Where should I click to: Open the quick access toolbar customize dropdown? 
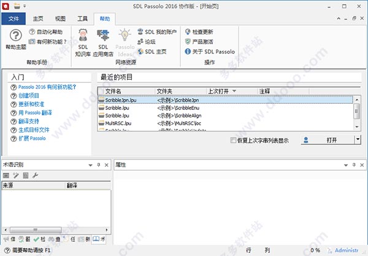tap(25, 6)
